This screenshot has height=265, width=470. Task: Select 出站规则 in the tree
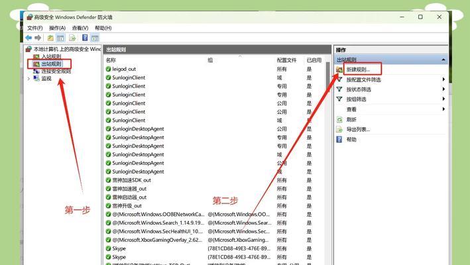[51, 64]
